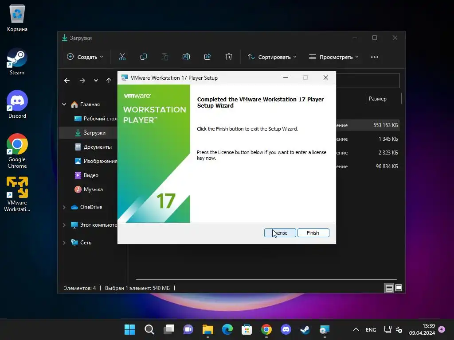Open the Просмотреть (View) dropdown
454x340 pixels.
pyautogui.click(x=333, y=57)
